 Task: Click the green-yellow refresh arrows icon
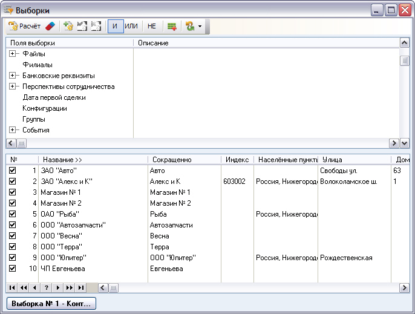[190, 26]
